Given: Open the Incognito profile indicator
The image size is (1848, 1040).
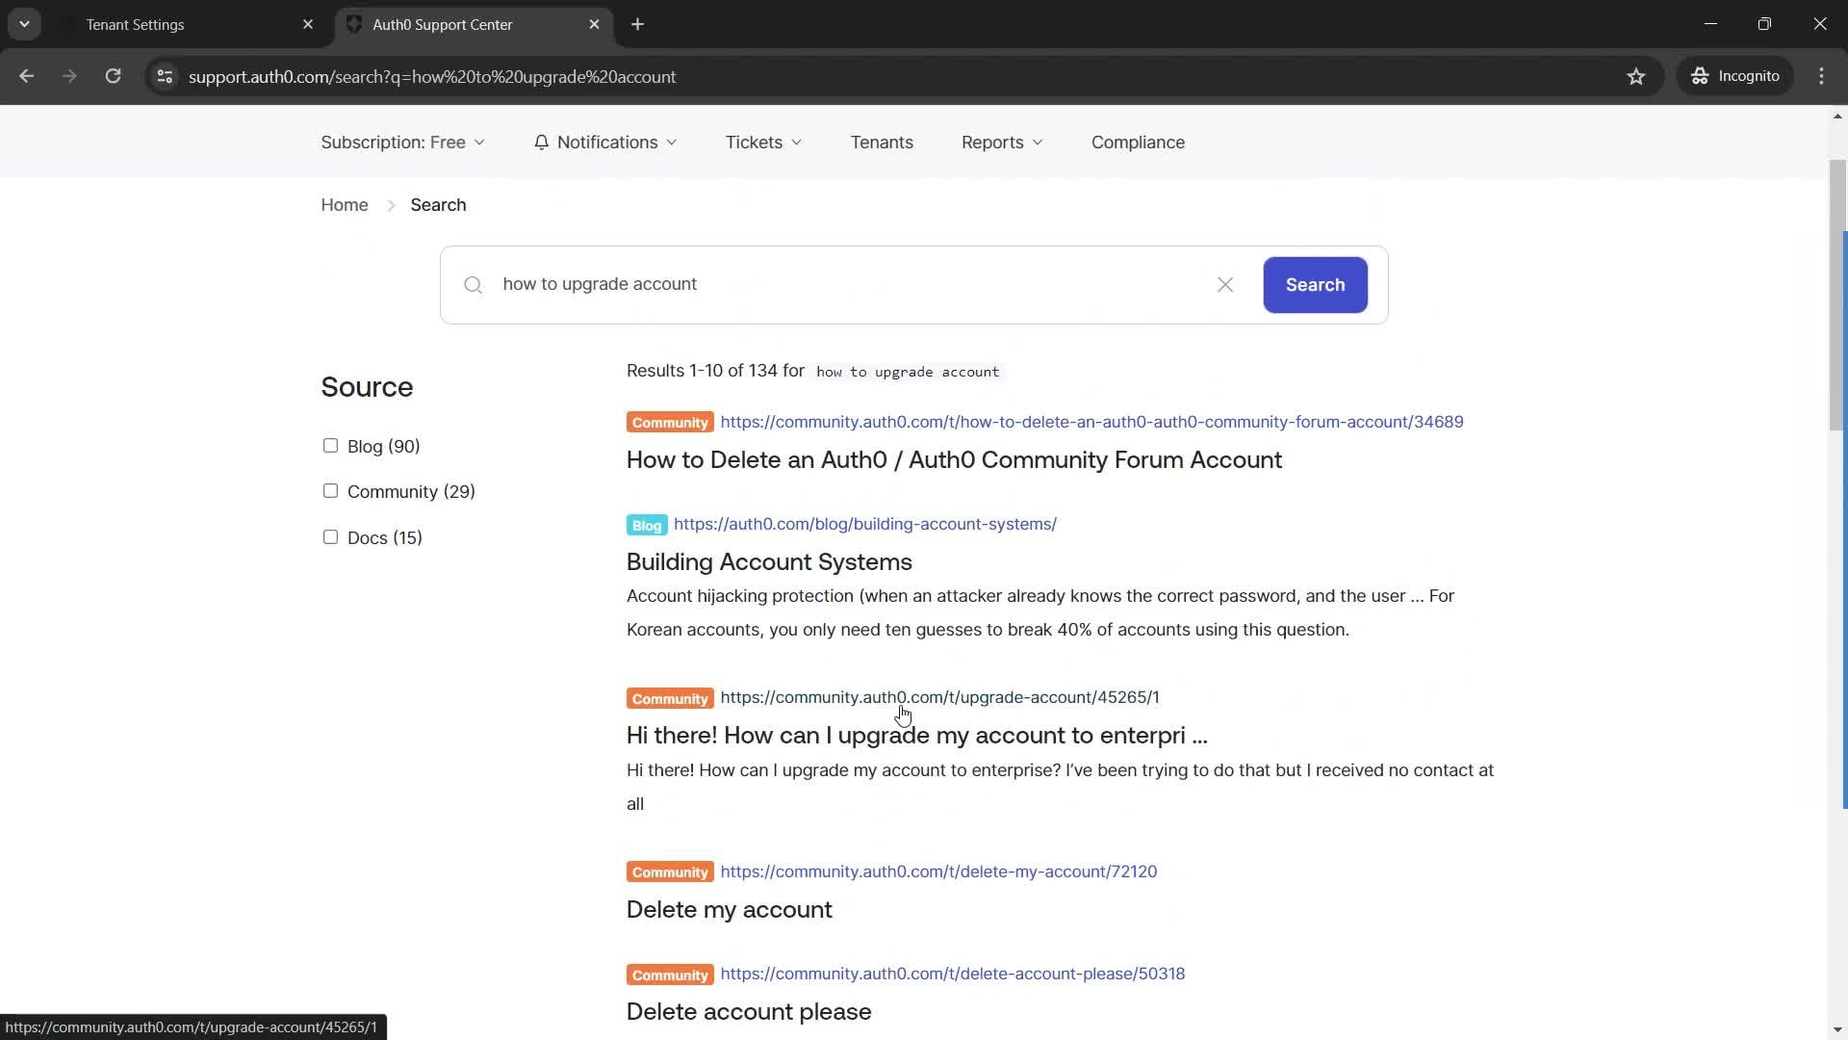Looking at the screenshot, I should (1735, 76).
